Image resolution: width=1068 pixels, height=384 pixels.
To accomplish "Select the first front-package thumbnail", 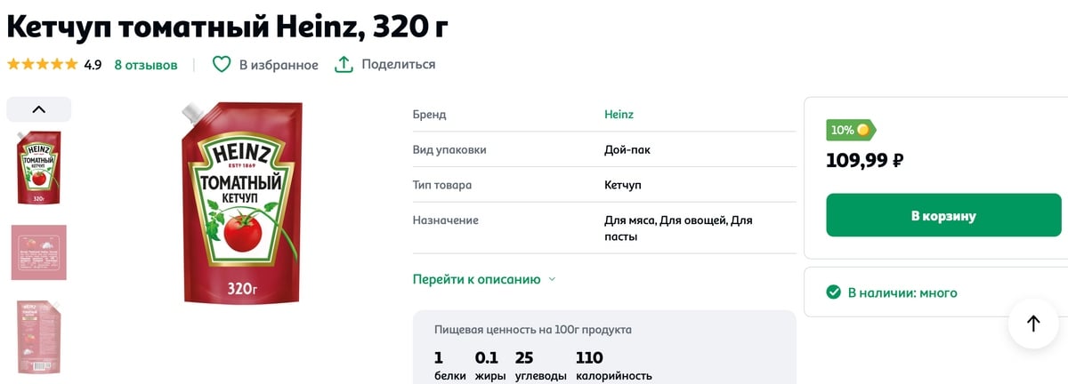I will (x=39, y=168).
